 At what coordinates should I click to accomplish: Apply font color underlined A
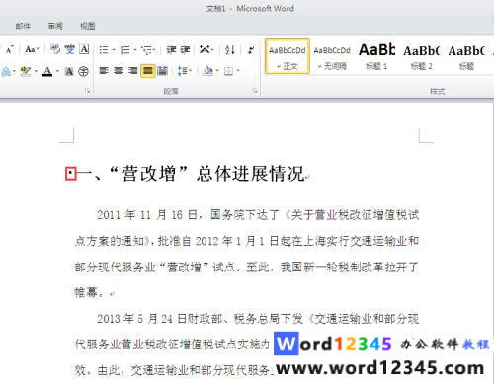tap(47, 71)
